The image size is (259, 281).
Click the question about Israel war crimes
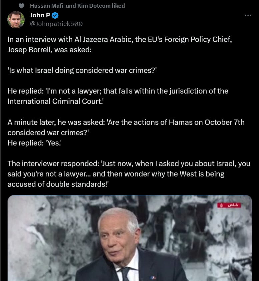point(82,70)
